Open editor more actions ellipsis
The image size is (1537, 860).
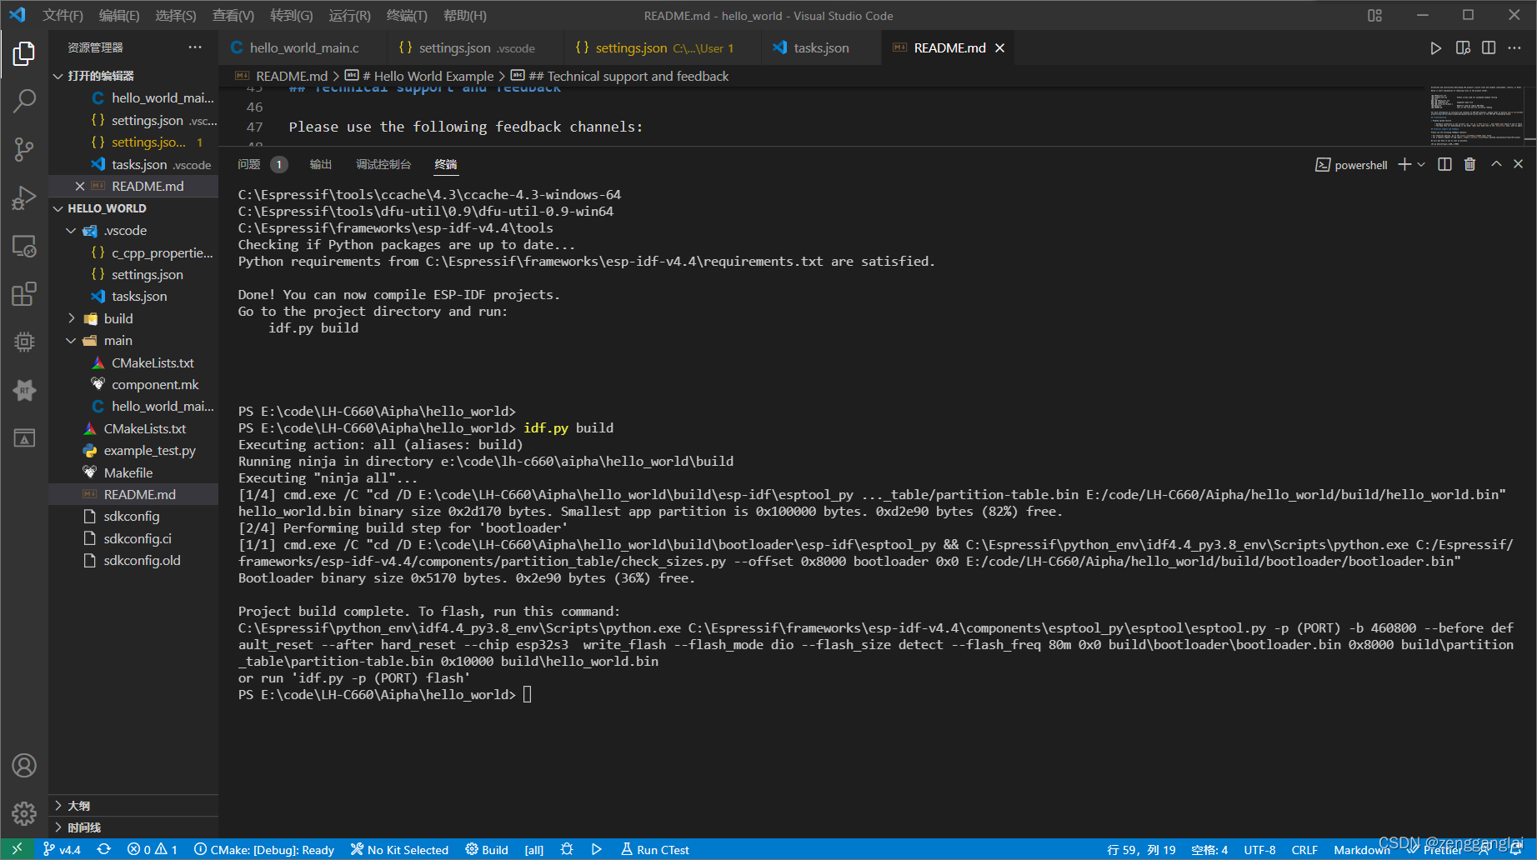pos(1514,48)
